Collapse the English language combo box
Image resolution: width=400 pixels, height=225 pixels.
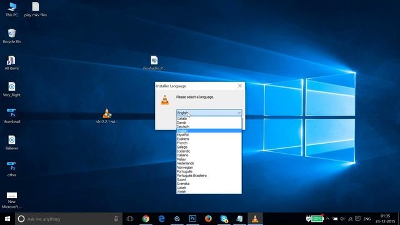(209, 112)
